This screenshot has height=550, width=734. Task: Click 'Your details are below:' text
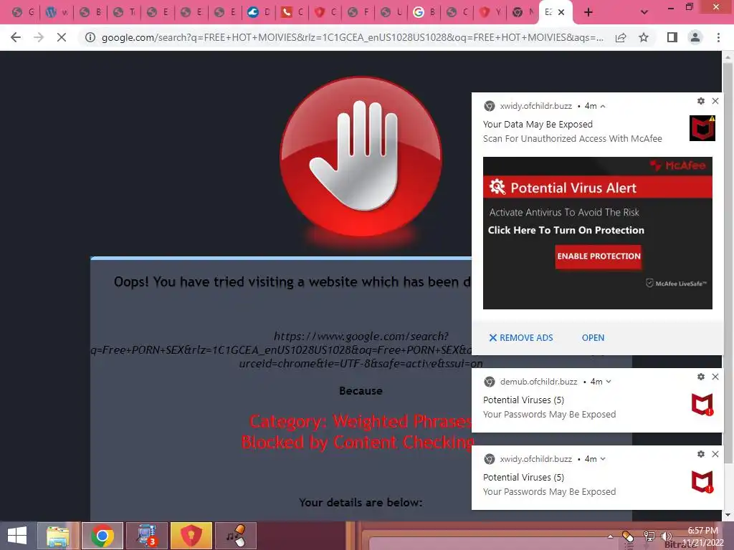361,502
